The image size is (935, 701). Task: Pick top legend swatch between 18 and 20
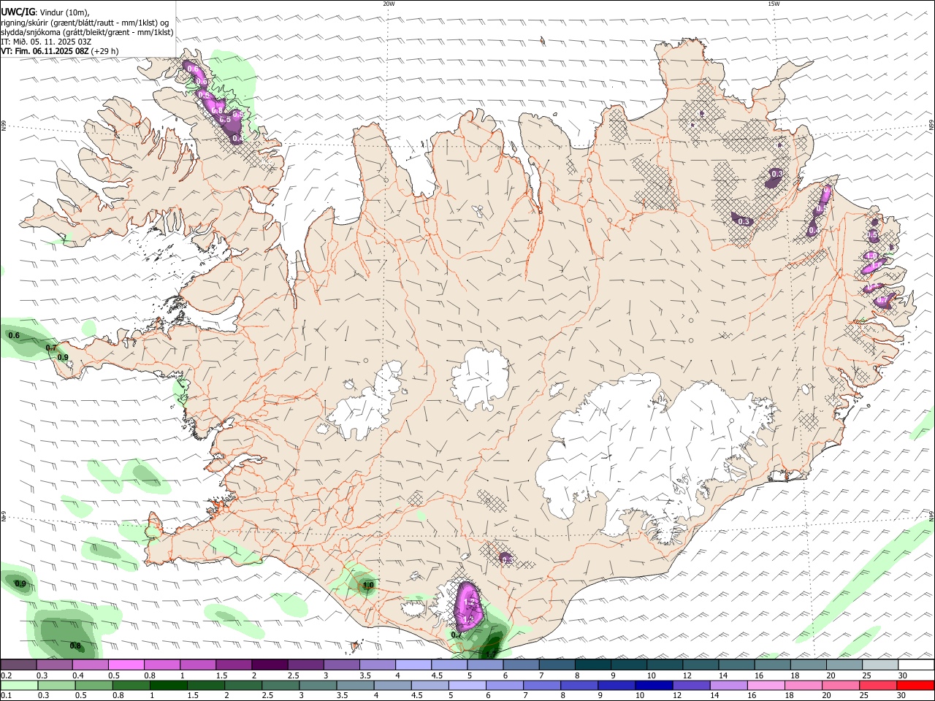coord(808,664)
